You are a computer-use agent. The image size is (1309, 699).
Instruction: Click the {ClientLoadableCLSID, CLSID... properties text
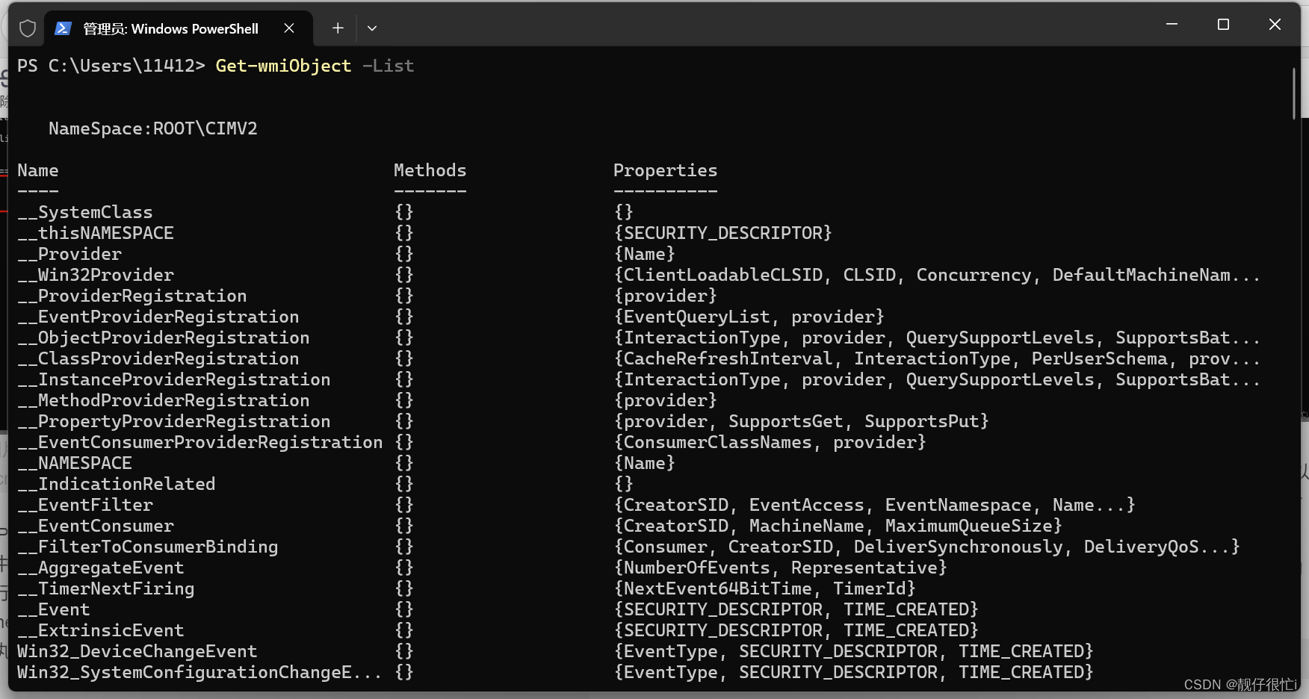937,275
